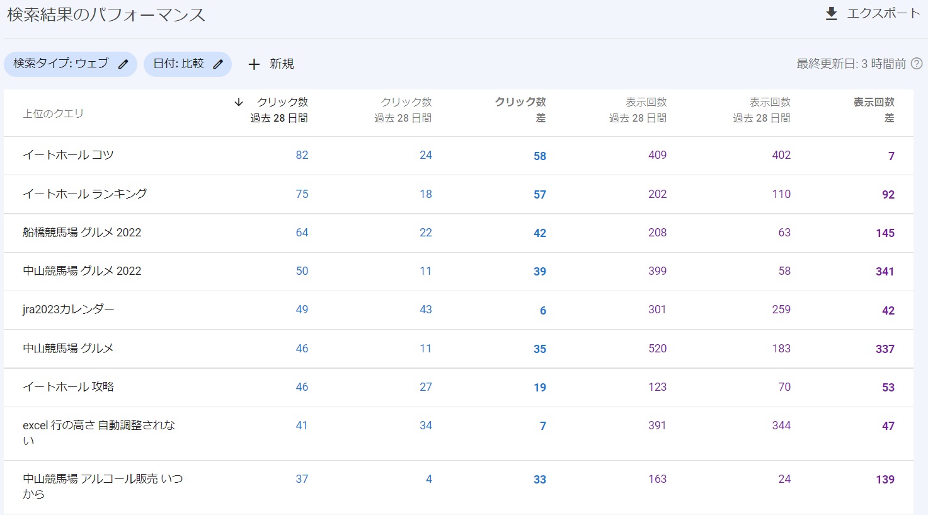
Task: Click the 新規 add filter button
Action: tap(281, 64)
